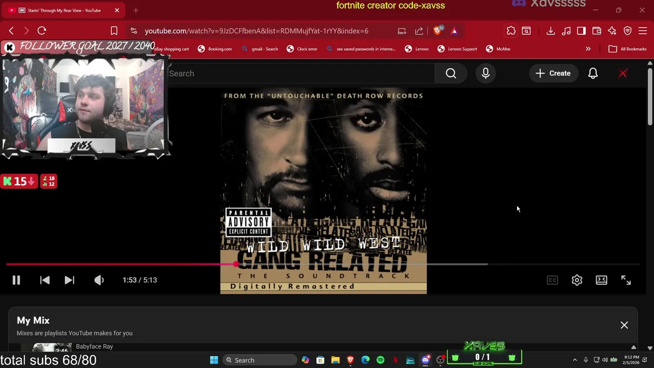Open Spotify from taskbar
The width and height of the screenshot is (654, 368).
click(380, 360)
